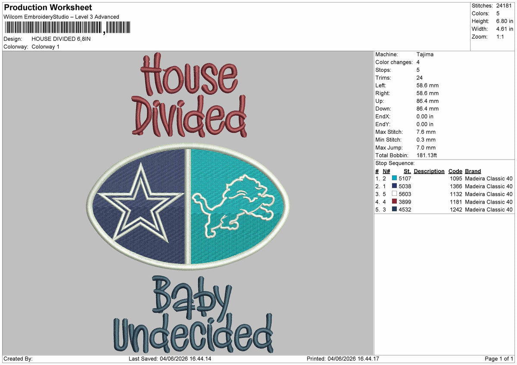Click thread code 1366
Viewport: 517px width, 365px height.
pyautogui.click(x=456, y=186)
